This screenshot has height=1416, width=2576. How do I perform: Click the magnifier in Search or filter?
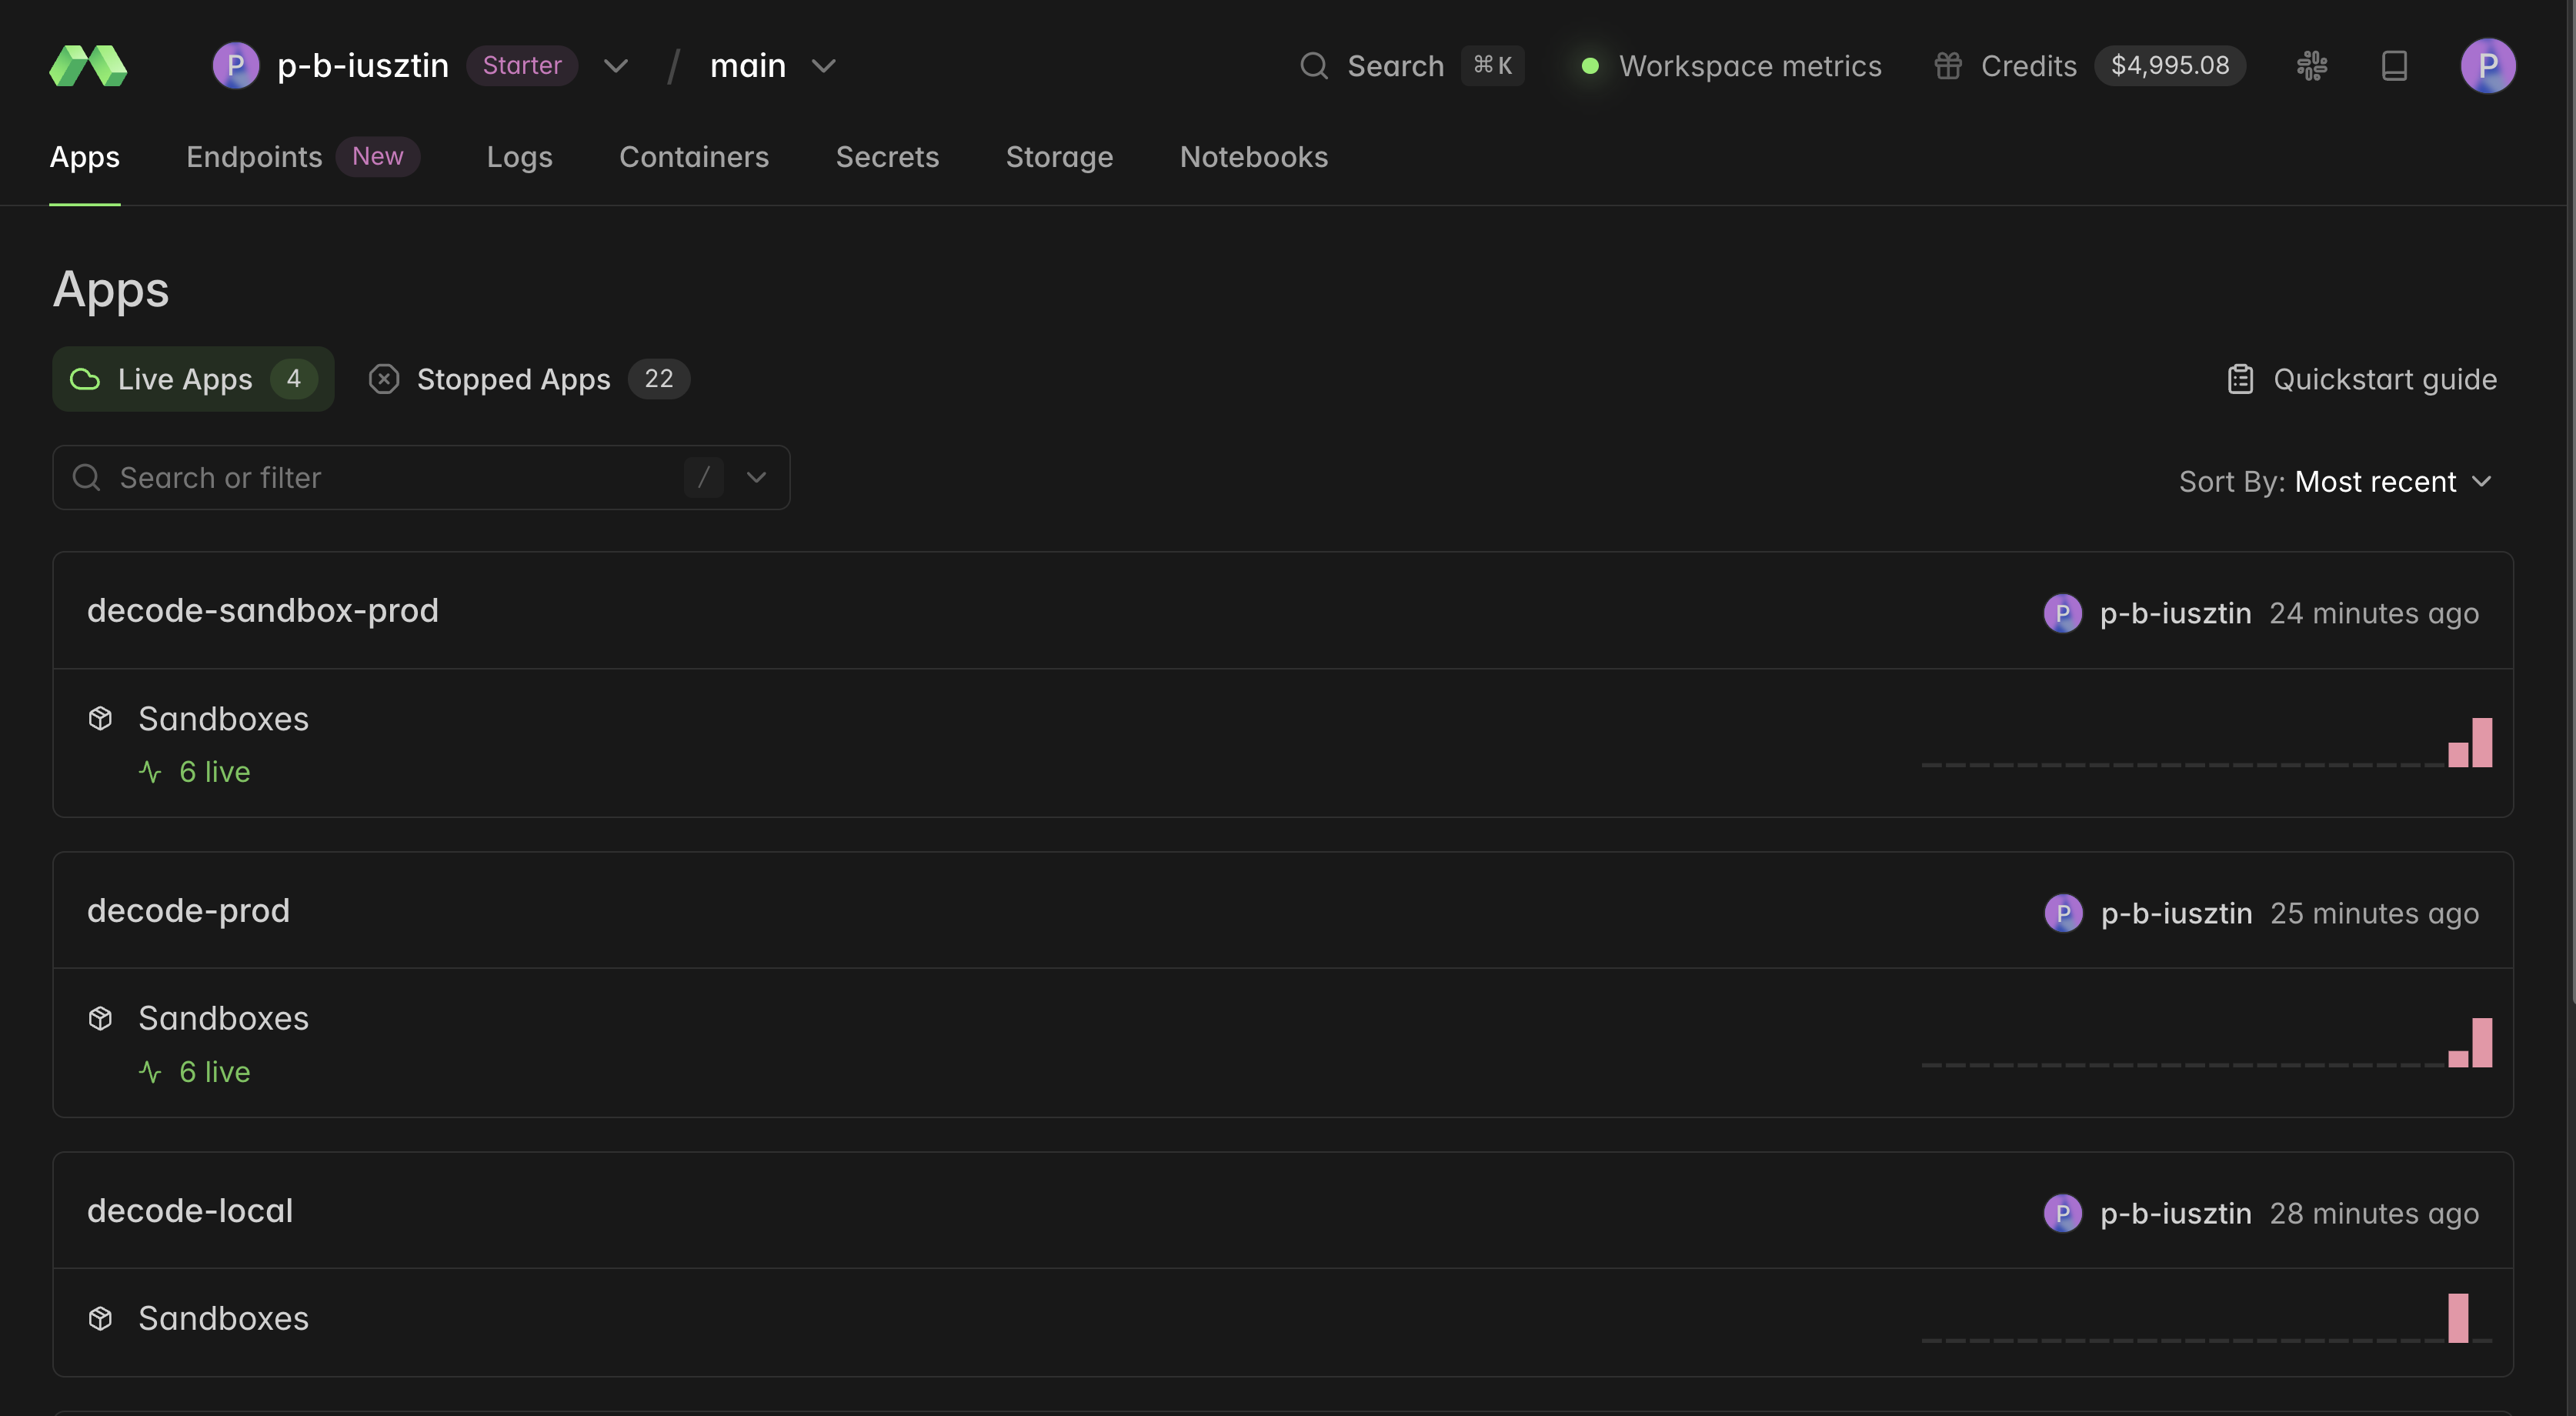tap(87, 478)
